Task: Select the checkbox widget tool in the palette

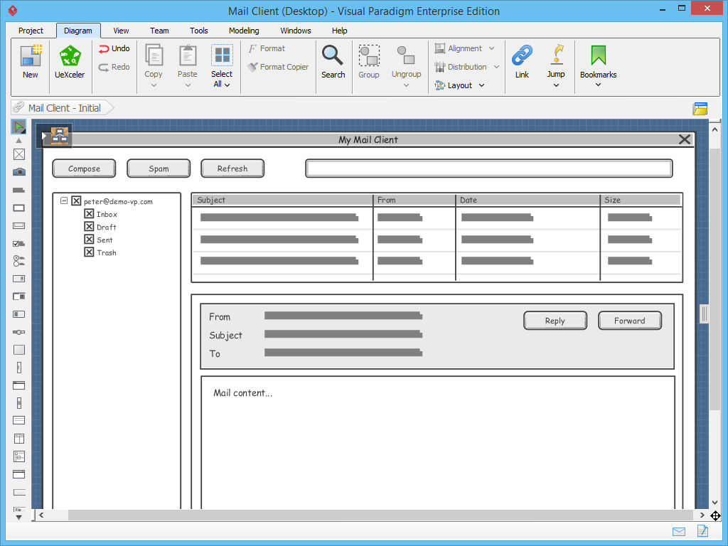Action: point(19,243)
